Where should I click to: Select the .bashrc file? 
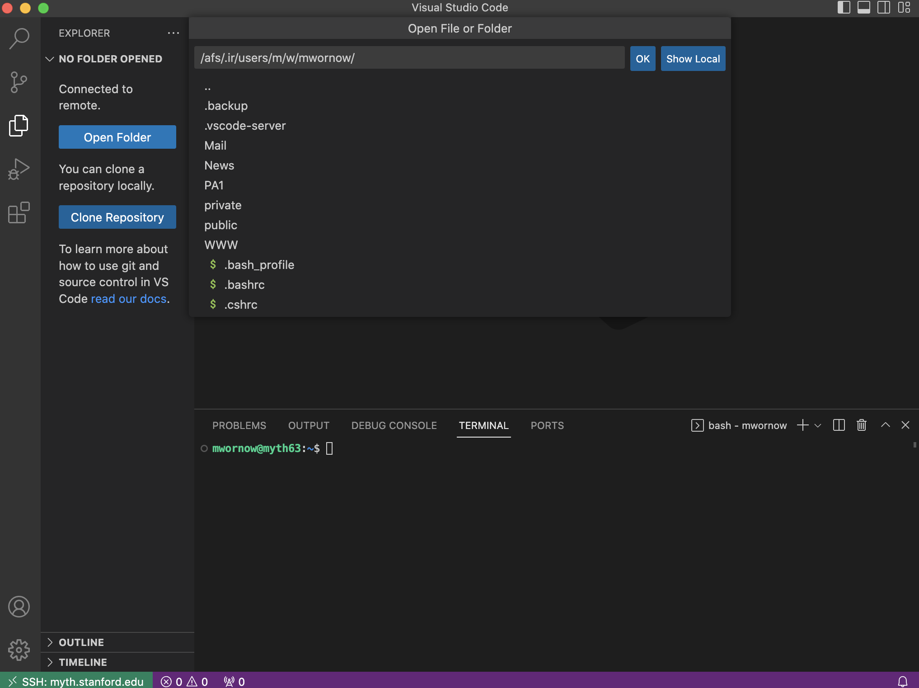459,285
